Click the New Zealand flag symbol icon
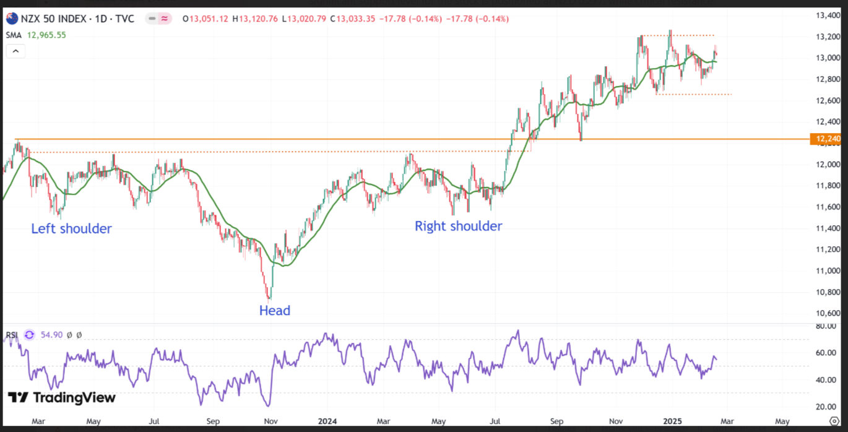This screenshot has height=432, width=848. click(12, 19)
